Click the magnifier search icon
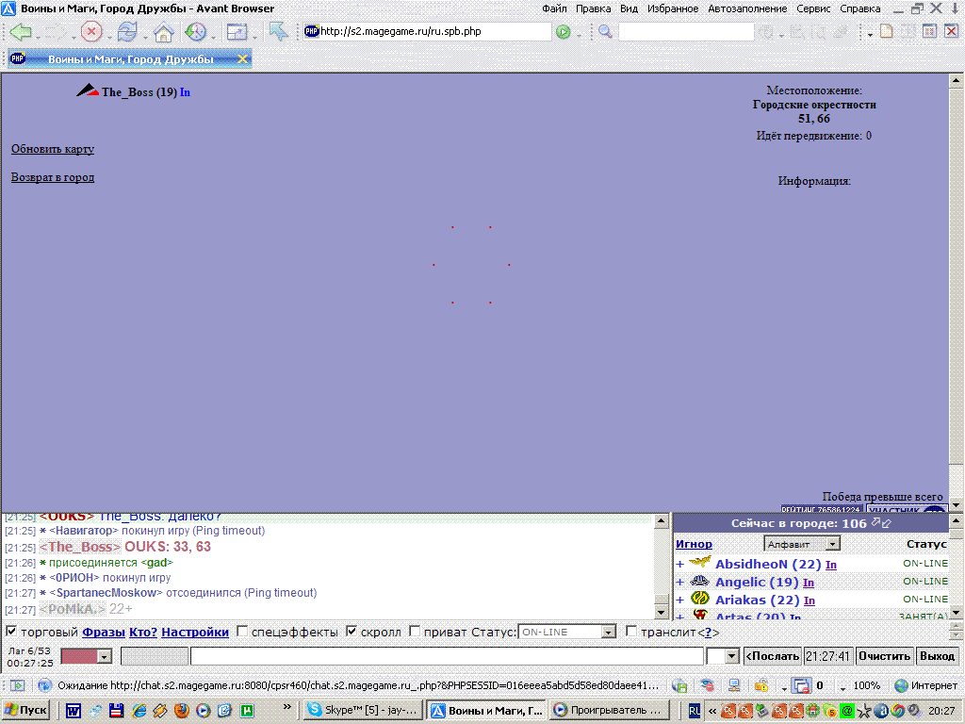 click(605, 31)
